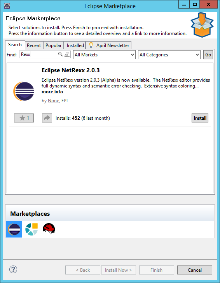The width and height of the screenshot is (220, 283).
Task: Close the Eclipse Marketplace dialog
Action: click(x=208, y=4)
